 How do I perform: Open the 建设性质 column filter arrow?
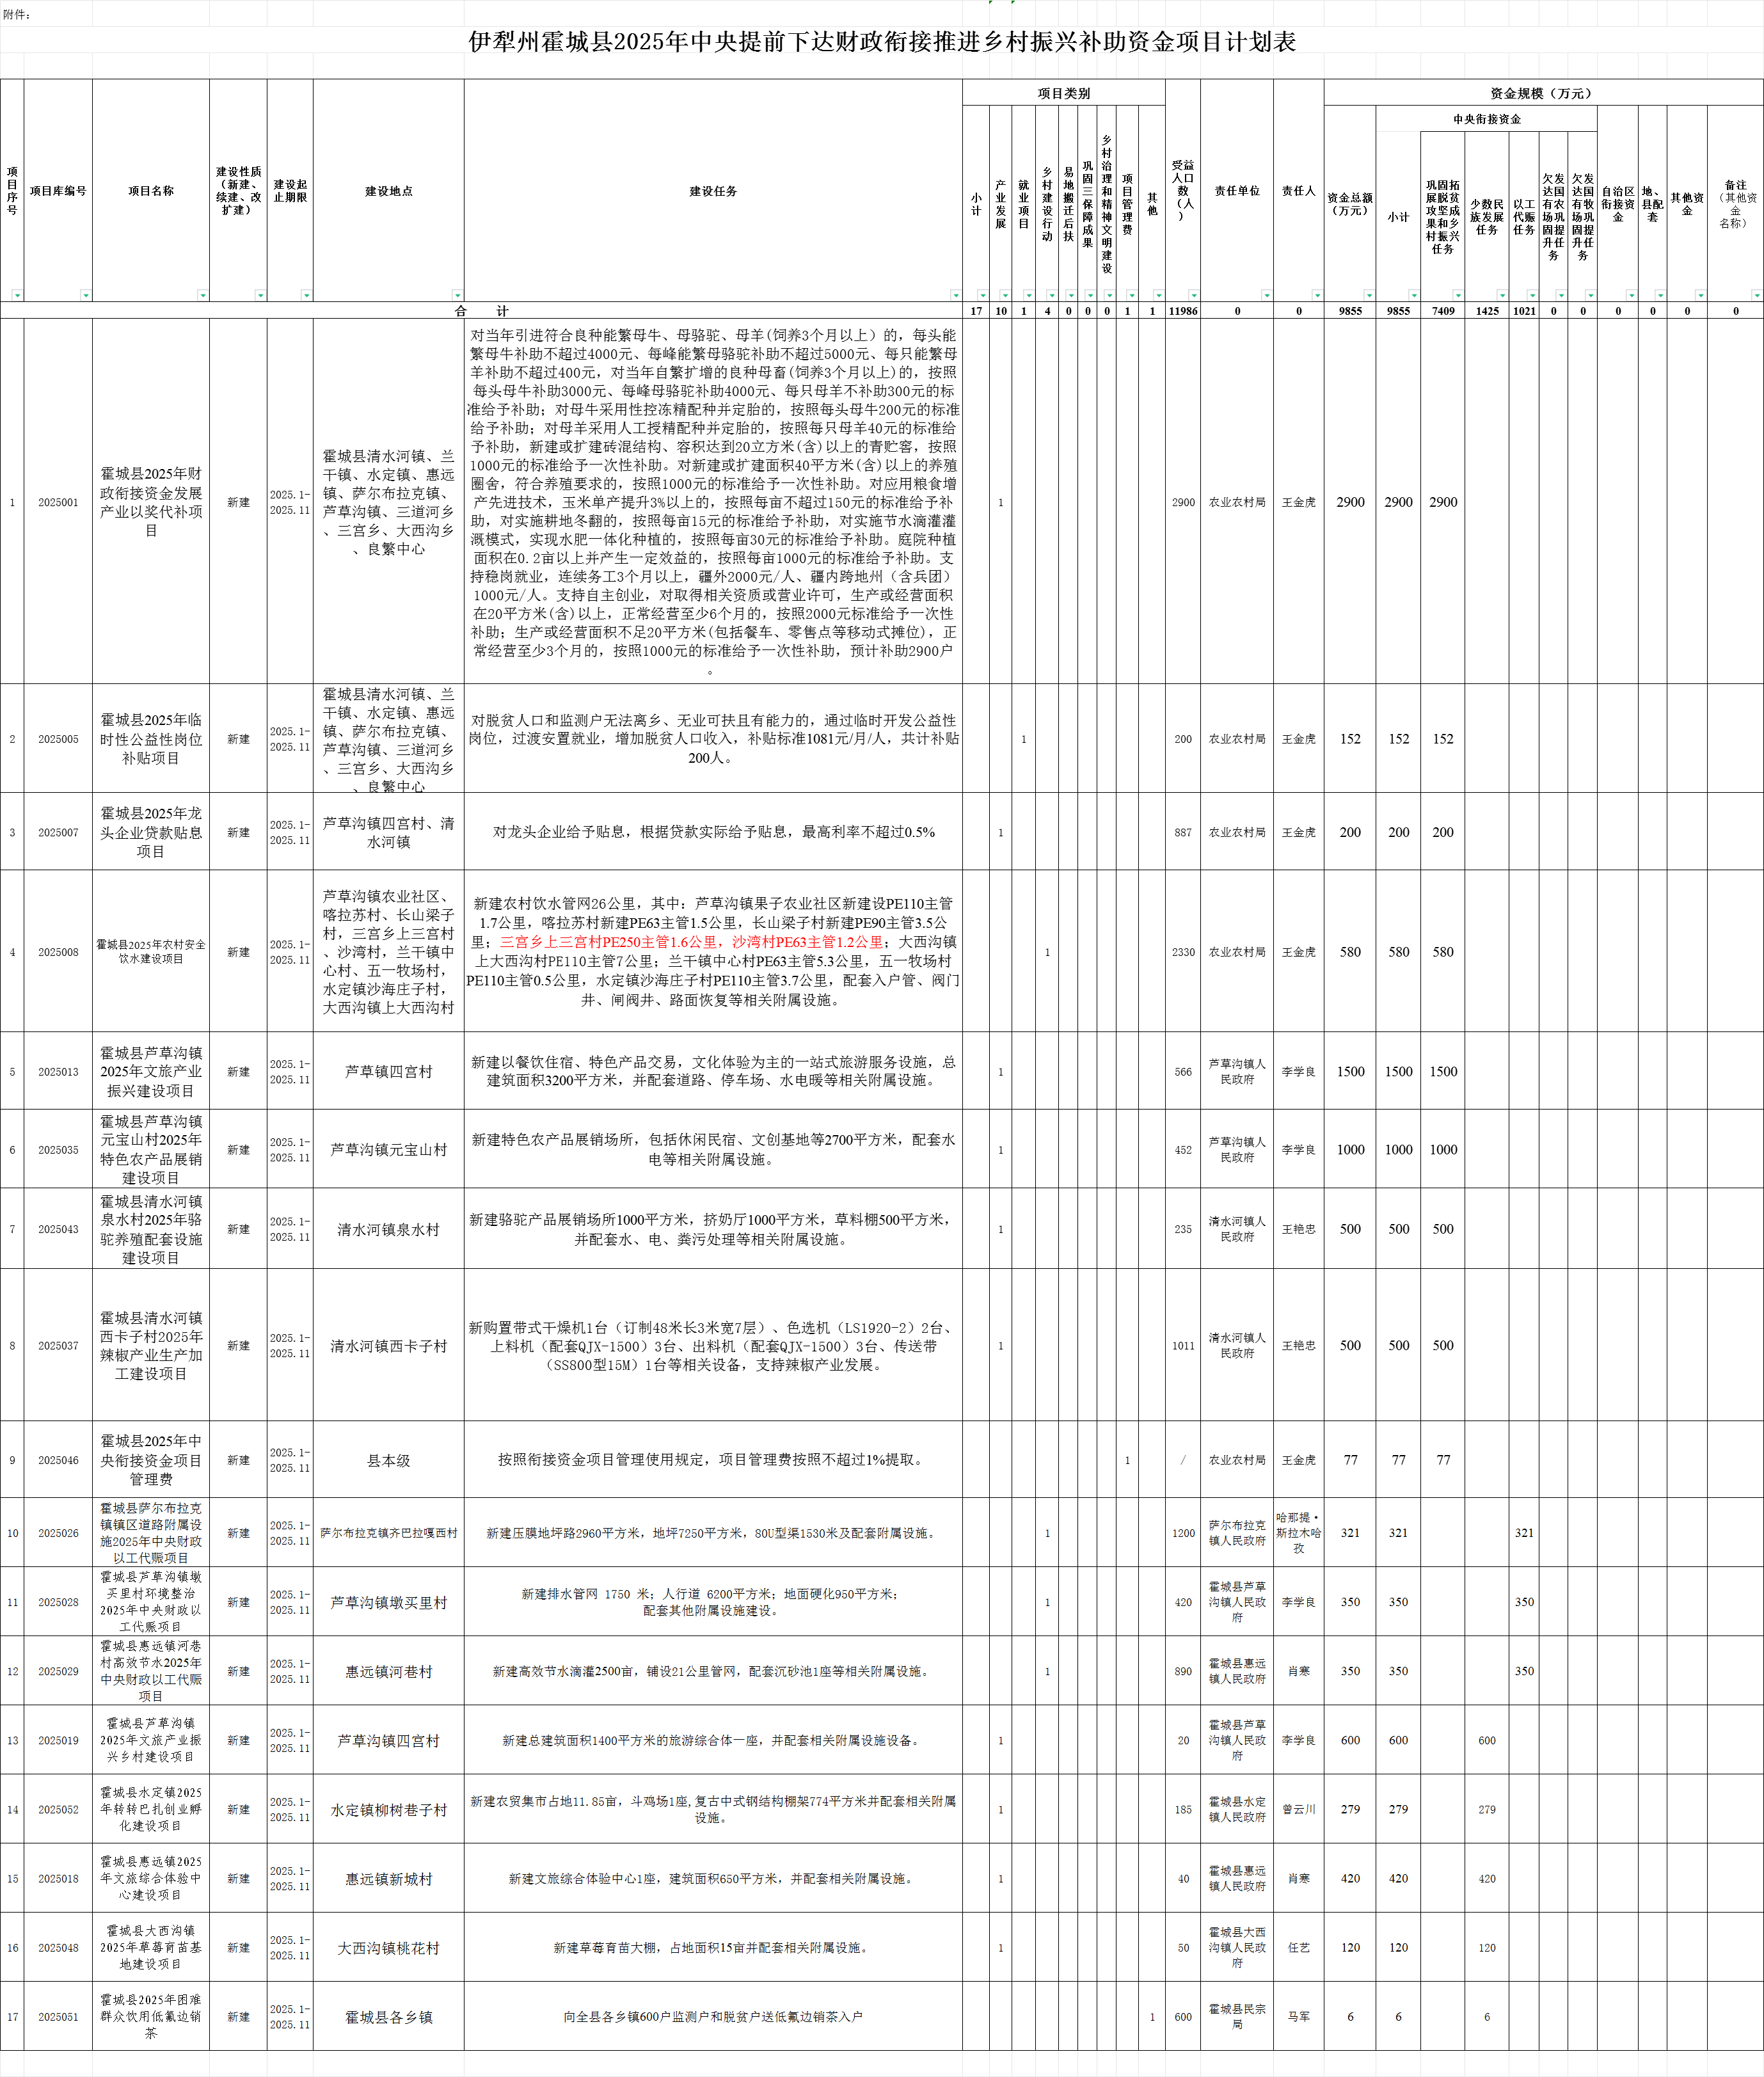click(x=260, y=295)
